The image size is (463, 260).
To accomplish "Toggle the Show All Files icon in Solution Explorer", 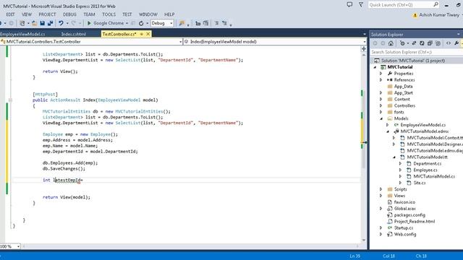I will click(438, 43).
